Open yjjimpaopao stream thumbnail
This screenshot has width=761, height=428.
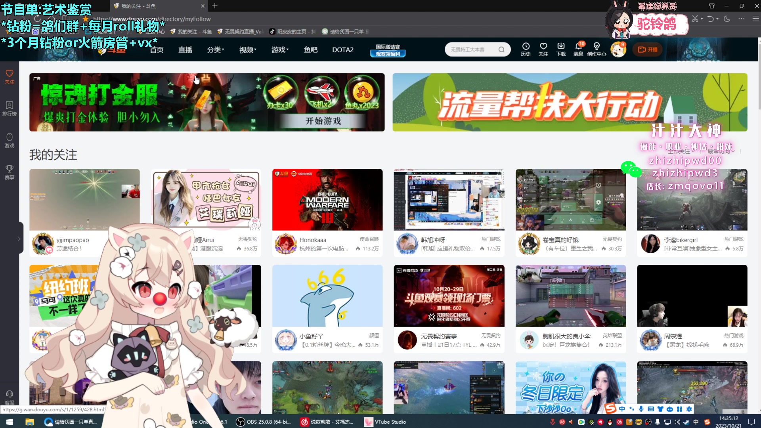click(x=84, y=199)
